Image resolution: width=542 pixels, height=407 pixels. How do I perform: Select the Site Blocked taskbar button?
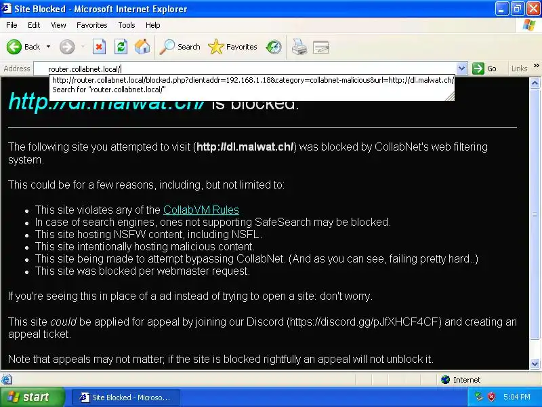[126, 398]
